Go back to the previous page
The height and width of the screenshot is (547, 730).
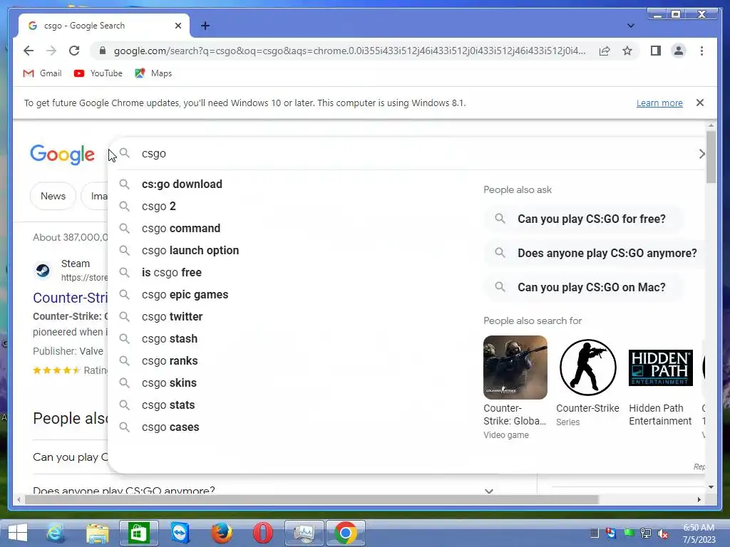coord(29,51)
